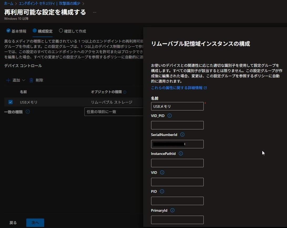Click the info icon next to PrimaryId
The width and height of the screenshot is (287, 228).
tap(172, 210)
